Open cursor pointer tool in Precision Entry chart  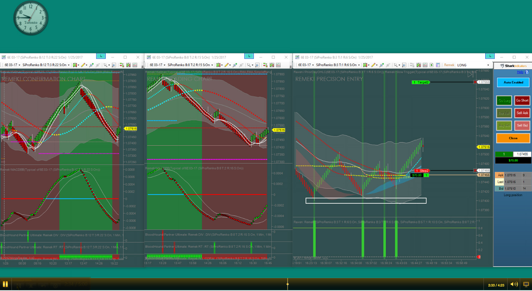click(396, 65)
